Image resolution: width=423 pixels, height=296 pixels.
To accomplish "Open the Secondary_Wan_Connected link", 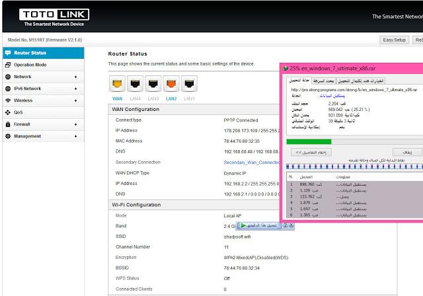I will (x=252, y=163).
